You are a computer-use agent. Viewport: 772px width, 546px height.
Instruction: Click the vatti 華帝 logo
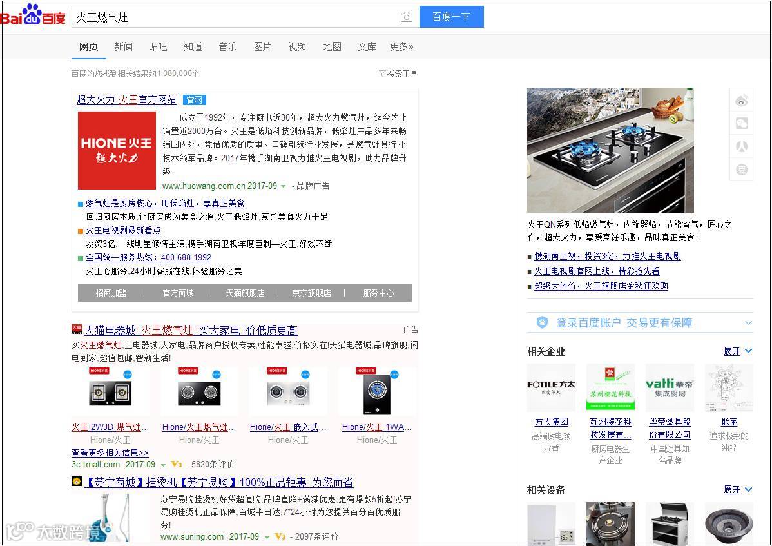[x=670, y=387]
